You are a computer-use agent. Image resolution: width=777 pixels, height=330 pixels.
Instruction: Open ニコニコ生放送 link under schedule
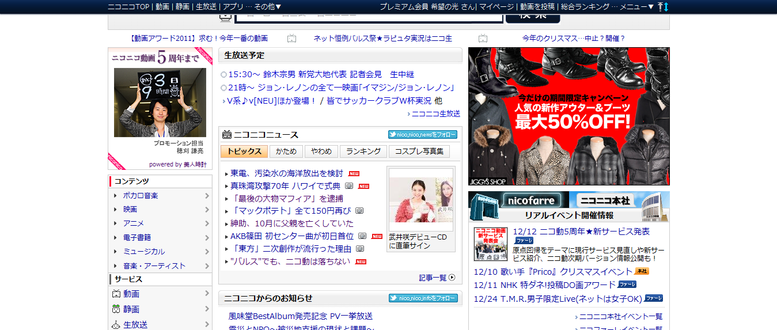coord(436,113)
